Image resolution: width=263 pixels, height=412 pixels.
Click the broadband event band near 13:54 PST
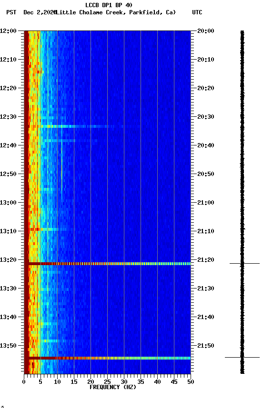107,358
